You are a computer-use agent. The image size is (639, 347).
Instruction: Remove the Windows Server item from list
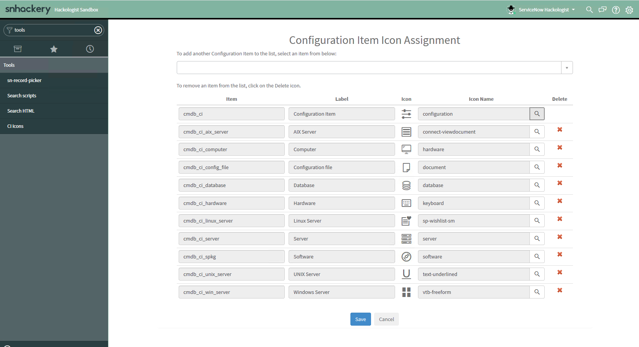tap(560, 290)
